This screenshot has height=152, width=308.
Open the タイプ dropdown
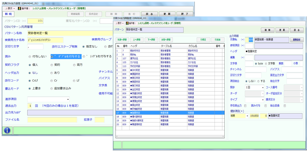(x=255, y=100)
